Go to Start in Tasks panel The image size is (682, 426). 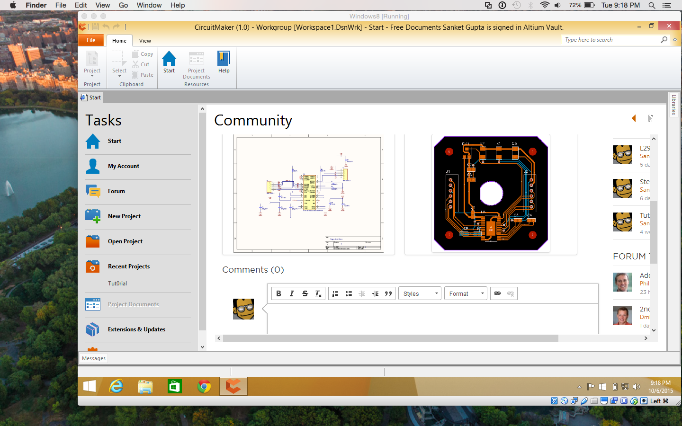click(114, 141)
